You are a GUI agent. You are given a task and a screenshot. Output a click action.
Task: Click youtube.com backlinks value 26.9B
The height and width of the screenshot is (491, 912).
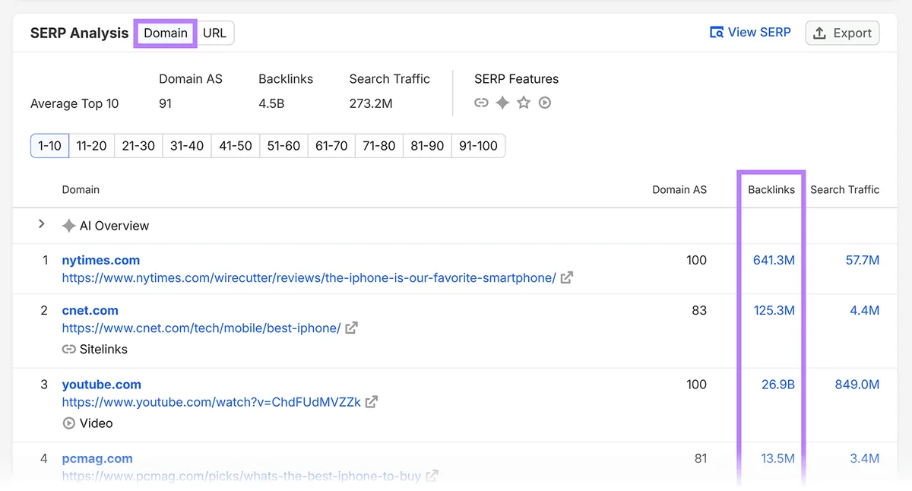(778, 385)
